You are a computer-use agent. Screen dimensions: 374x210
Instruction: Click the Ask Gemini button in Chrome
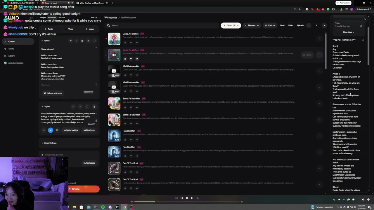tap(343, 3)
